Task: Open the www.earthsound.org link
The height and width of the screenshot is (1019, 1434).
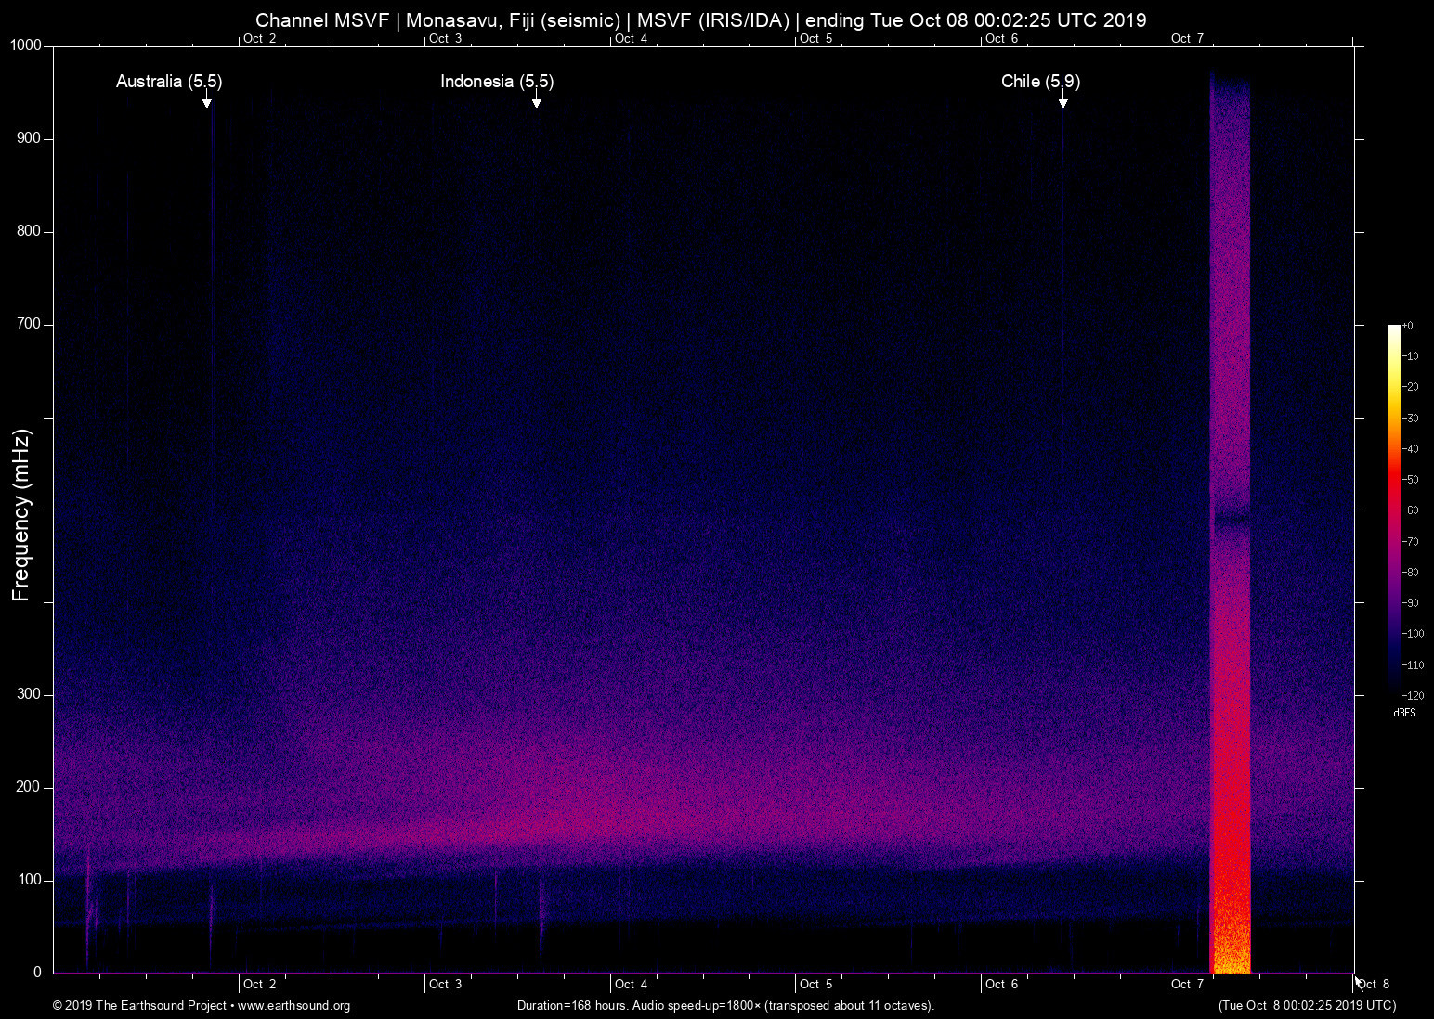Action: click(x=294, y=1006)
